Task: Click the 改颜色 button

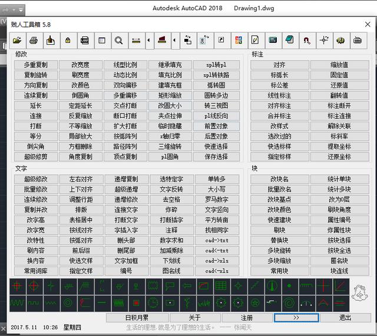Action: (x=81, y=85)
